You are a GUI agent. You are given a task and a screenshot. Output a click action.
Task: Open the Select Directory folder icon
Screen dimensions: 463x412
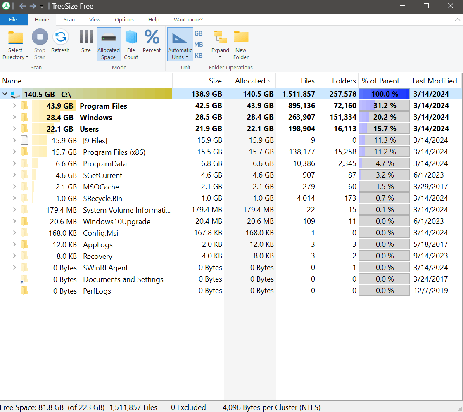15,38
